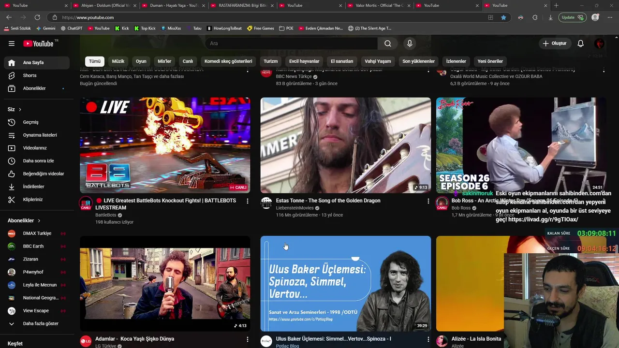The width and height of the screenshot is (619, 348).
Task: Select the Mix'ler filter chip
Action: pyautogui.click(x=164, y=61)
